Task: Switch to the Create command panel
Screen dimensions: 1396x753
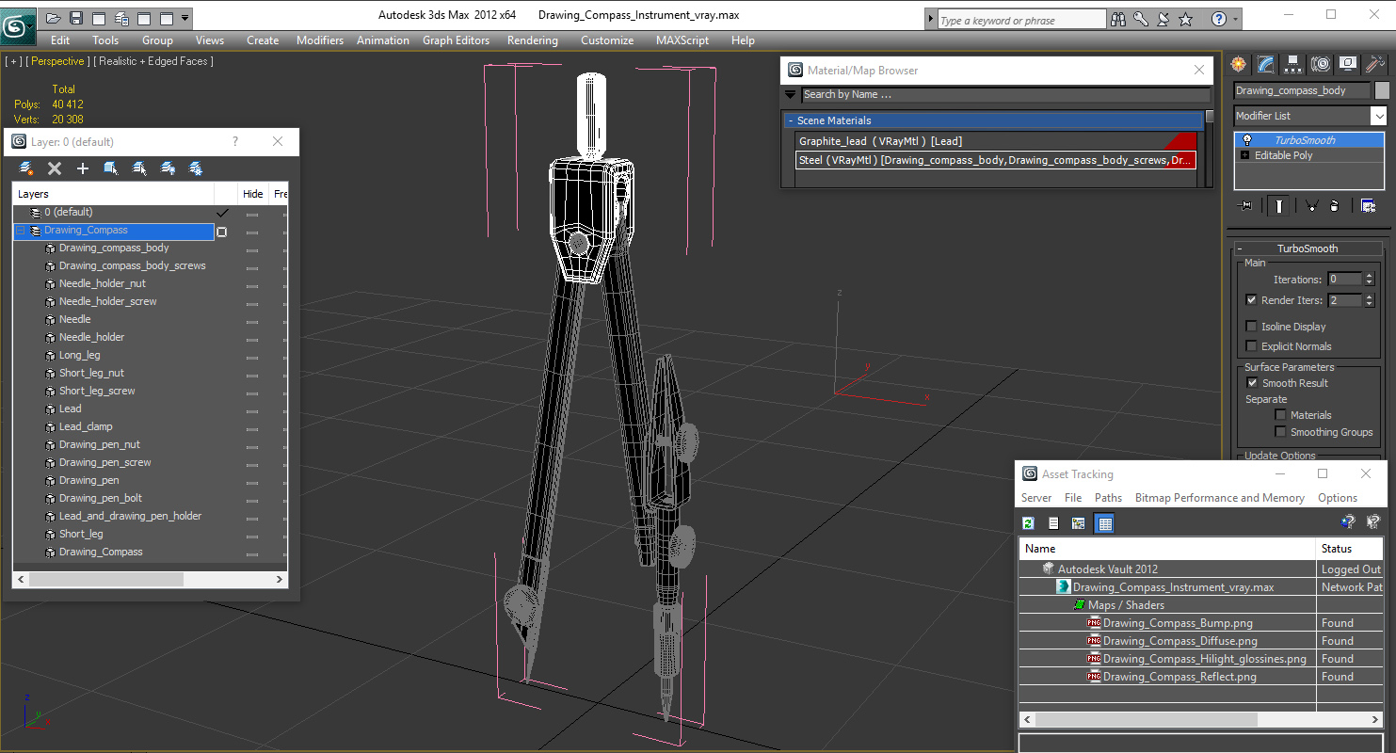Action: [1239, 64]
